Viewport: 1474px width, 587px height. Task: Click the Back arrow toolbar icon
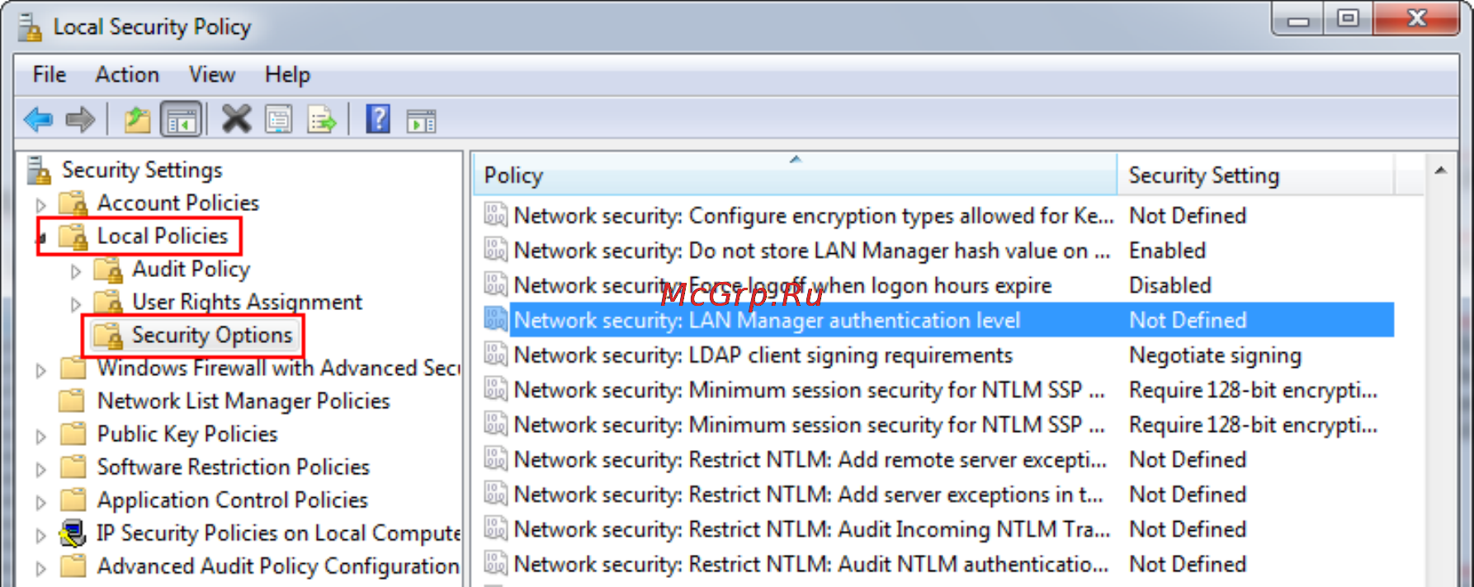(38, 120)
